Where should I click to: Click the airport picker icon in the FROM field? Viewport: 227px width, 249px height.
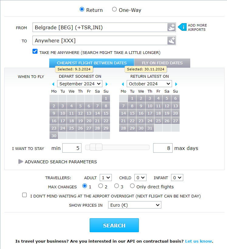tap(171, 27)
